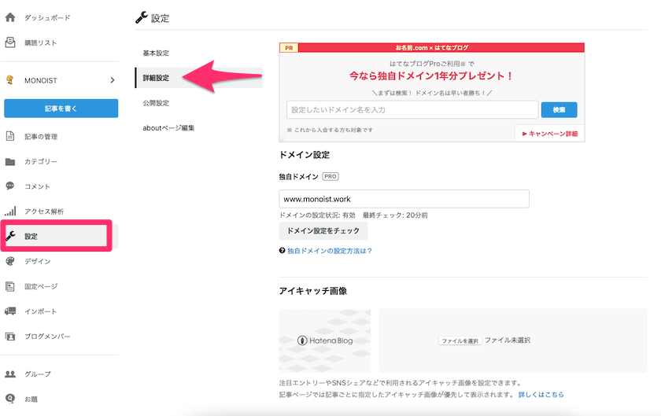Open グループ menu item
The image size is (661, 416).
(38, 374)
